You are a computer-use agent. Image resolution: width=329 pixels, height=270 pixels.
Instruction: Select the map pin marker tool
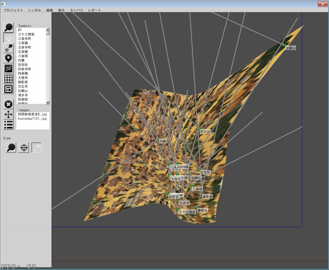(8, 58)
